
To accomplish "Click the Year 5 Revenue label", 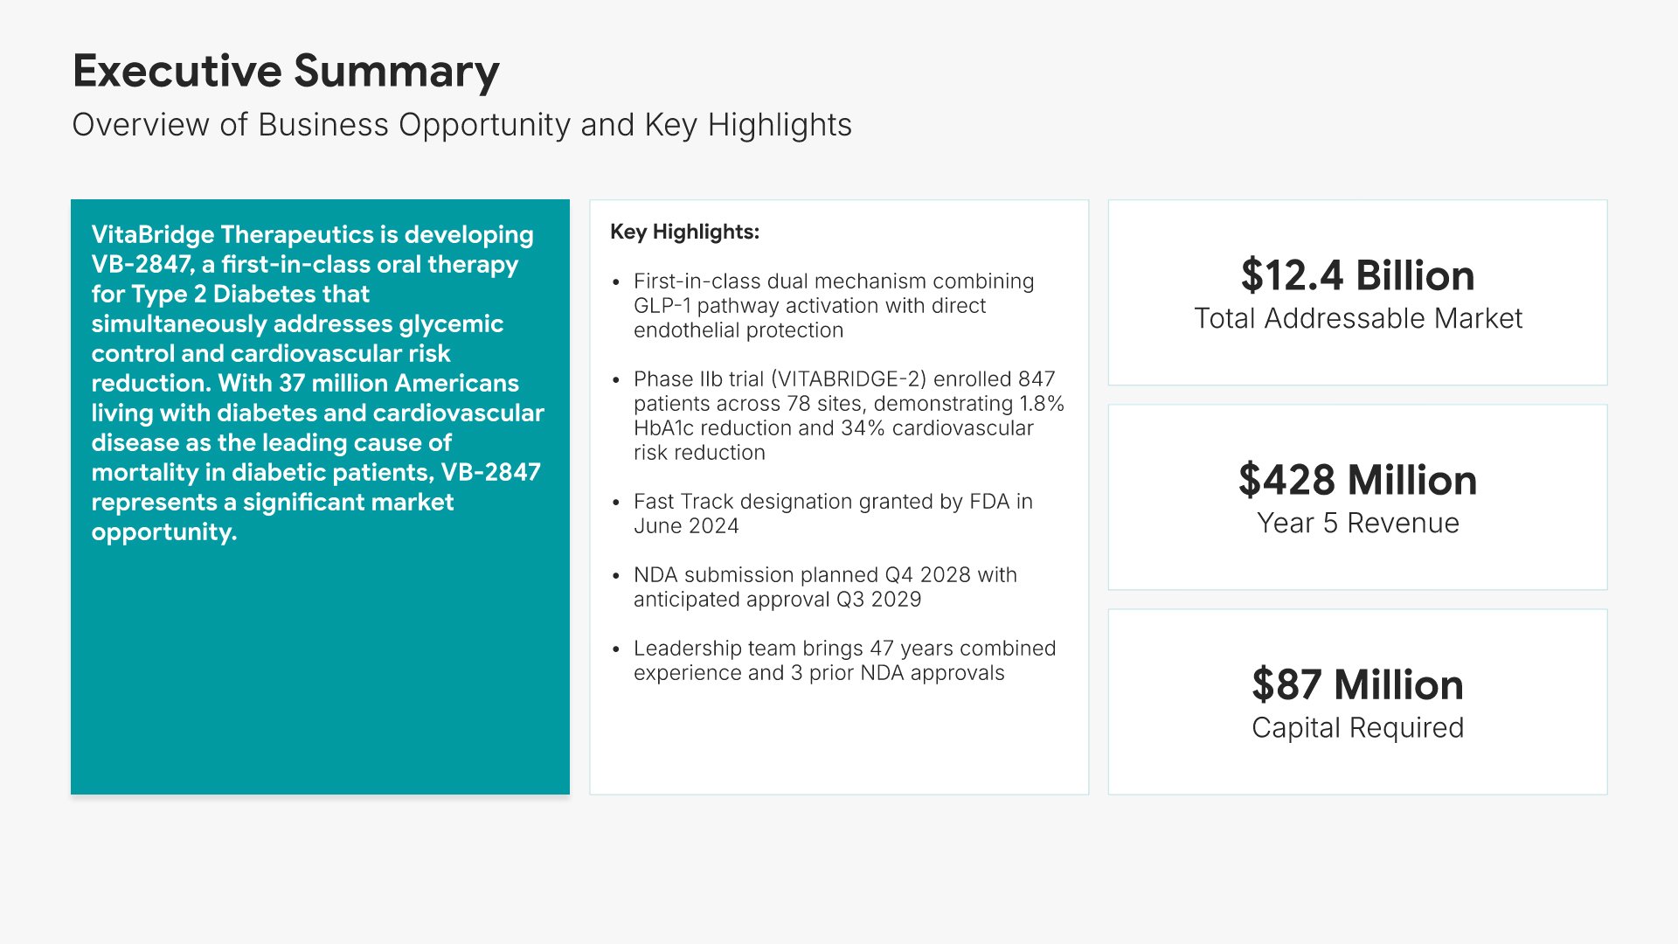I will [1357, 524].
